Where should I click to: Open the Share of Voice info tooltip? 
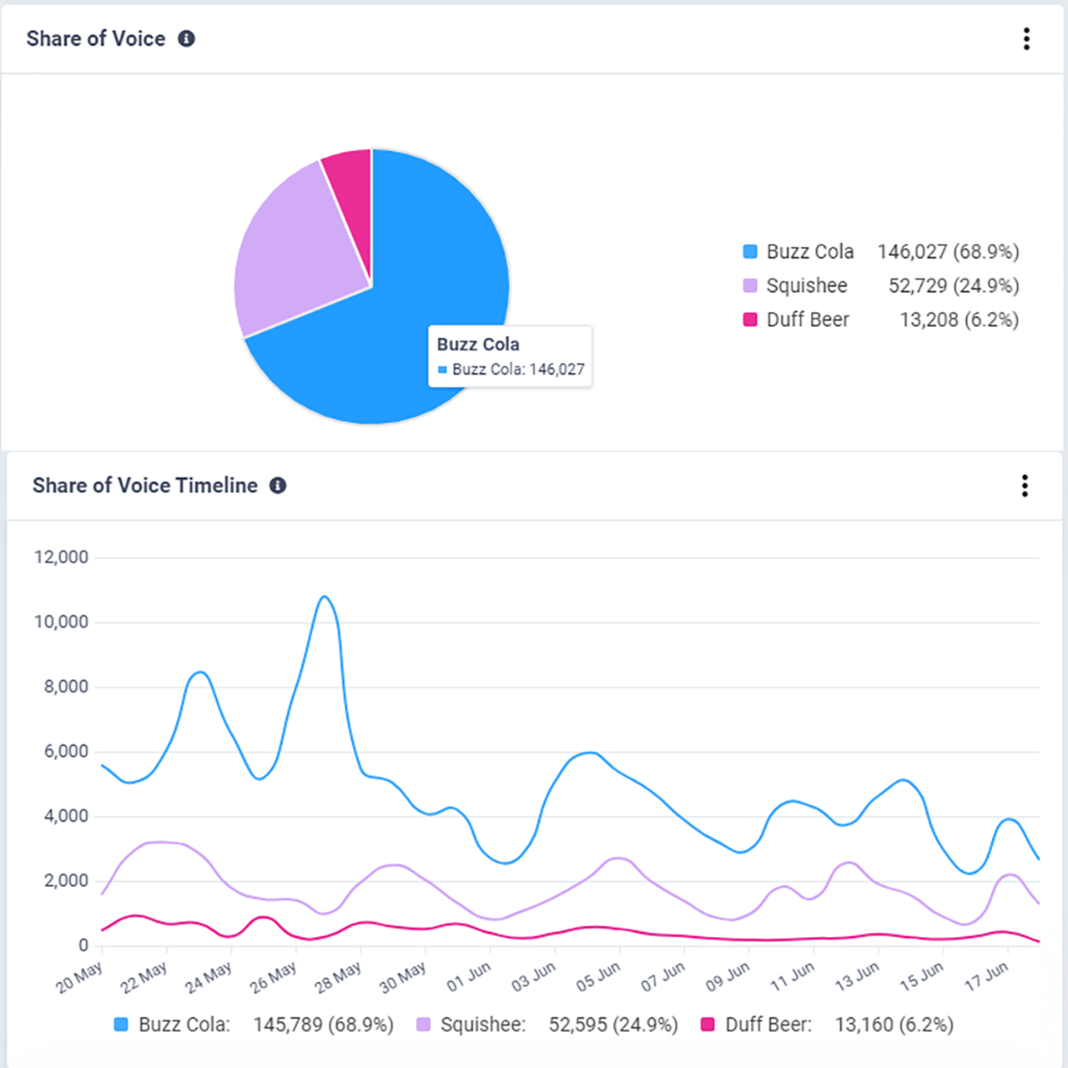coord(187,38)
